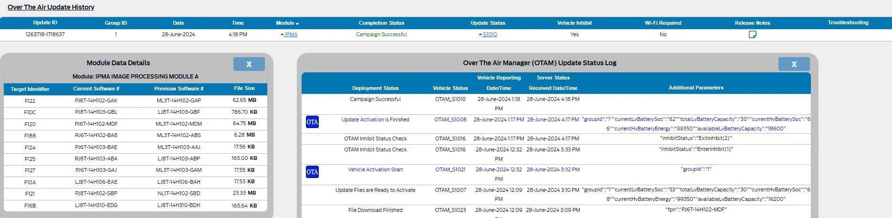Select target identifier F10A
The height and width of the screenshot is (218, 892).
30,182
